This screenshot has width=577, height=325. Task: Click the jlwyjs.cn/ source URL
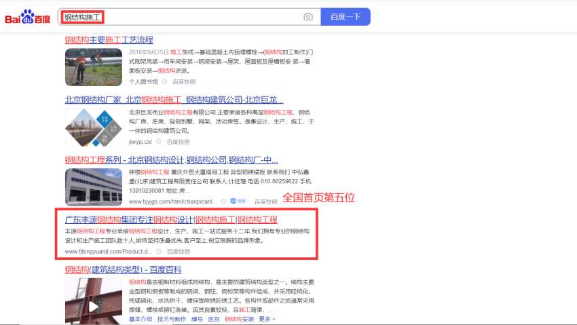coord(141,142)
